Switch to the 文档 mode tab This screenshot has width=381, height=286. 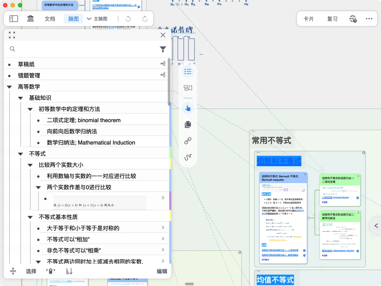50,19
